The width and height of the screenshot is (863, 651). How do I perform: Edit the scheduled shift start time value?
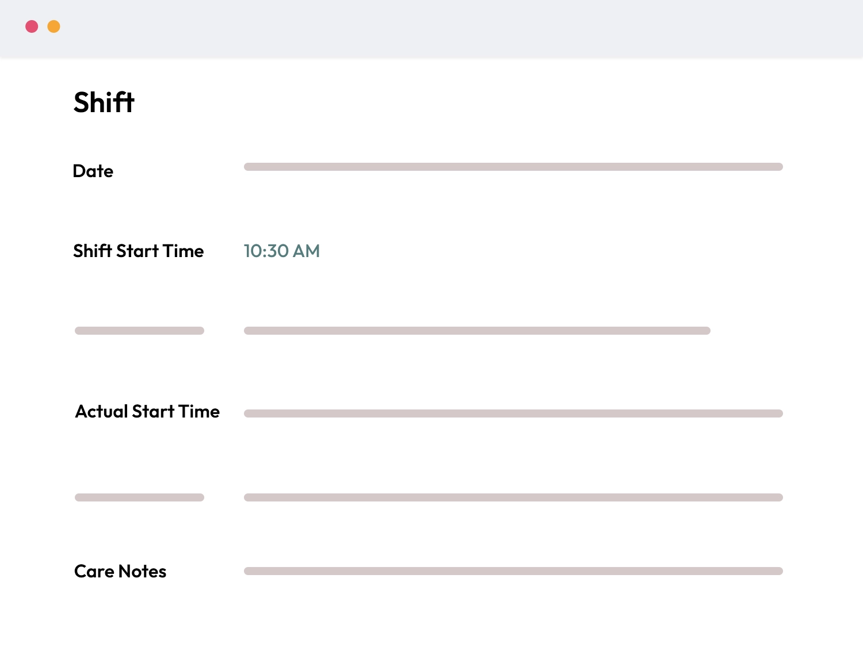(x=281, y=251)
